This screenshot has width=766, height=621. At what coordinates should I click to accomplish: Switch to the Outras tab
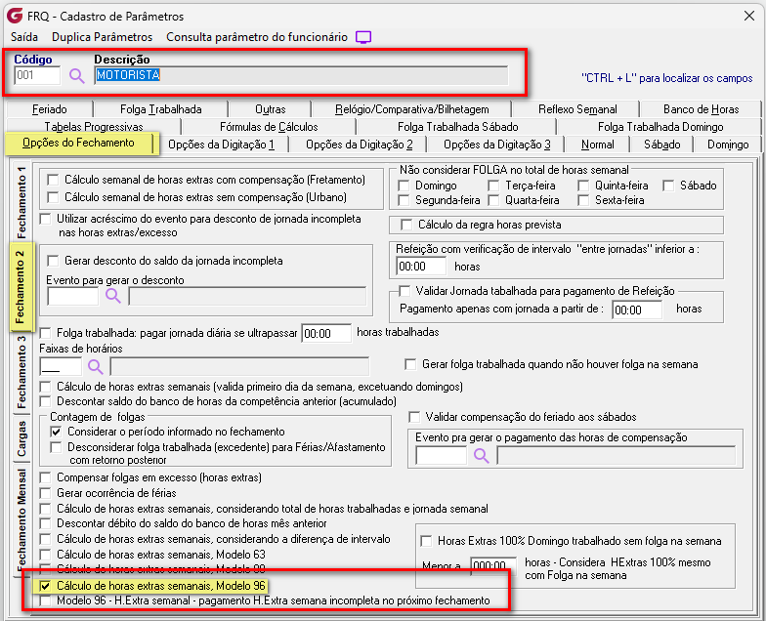270,109
